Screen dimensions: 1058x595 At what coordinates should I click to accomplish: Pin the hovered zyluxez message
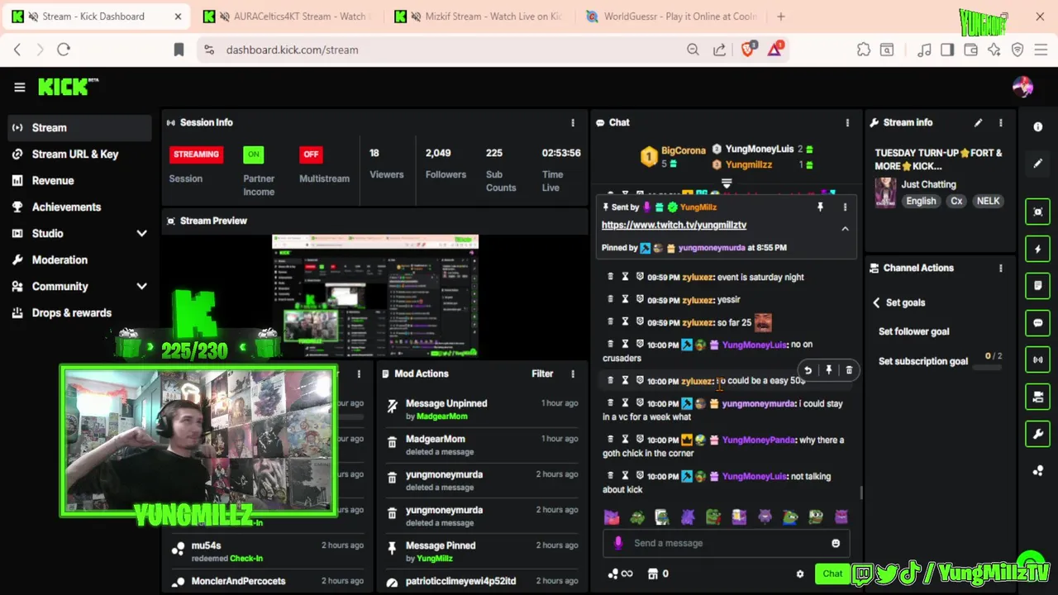tap(828, 370)
